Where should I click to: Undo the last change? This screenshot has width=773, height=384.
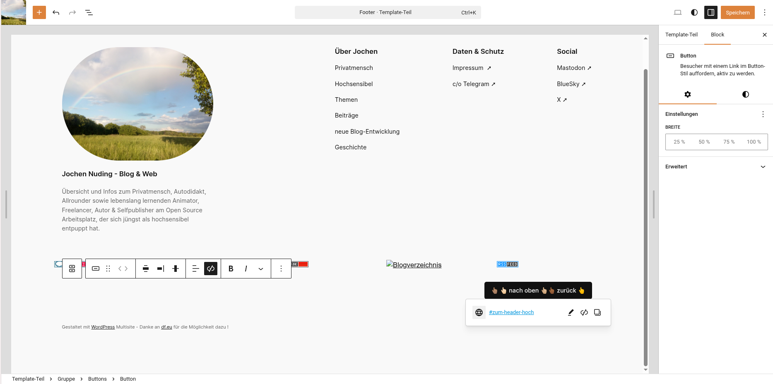coord(56,12)
